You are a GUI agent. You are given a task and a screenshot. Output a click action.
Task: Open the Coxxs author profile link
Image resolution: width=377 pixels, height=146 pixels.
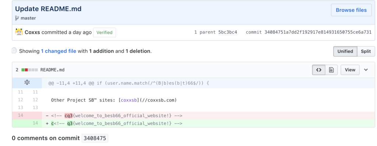coord(32,32)
